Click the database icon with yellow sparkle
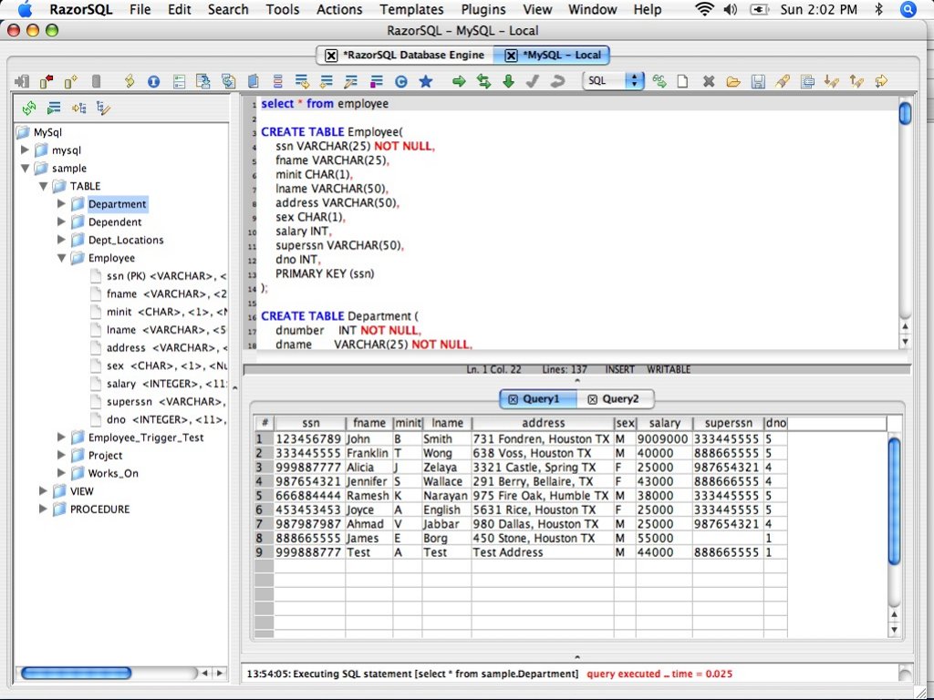This screenshot has width=934, height=700. coord(71,81)
